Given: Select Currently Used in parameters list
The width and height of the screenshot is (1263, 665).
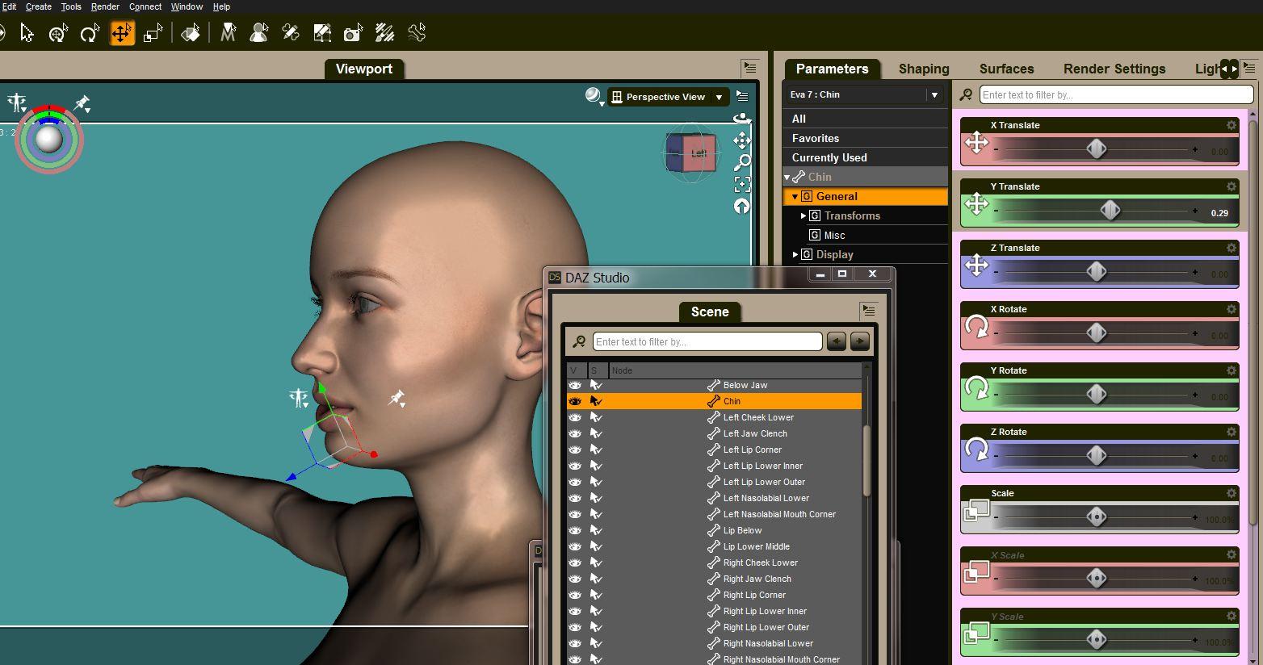Looking at the screenshot, I should pyautogui.click(x=829, y=157).
